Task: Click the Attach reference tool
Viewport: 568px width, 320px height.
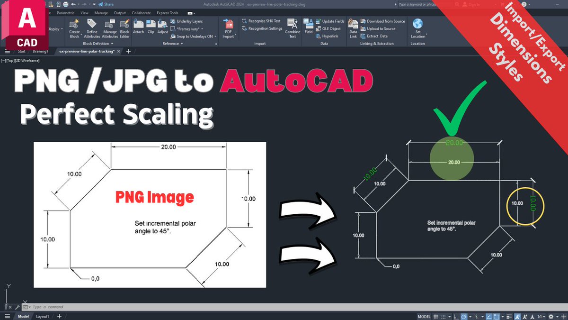Action: [138, 26]
